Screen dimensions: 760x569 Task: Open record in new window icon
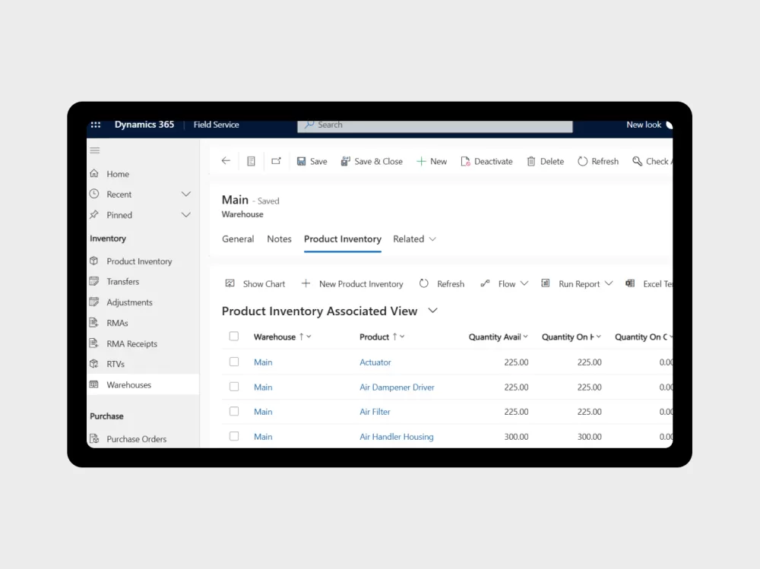pos(277,161)
